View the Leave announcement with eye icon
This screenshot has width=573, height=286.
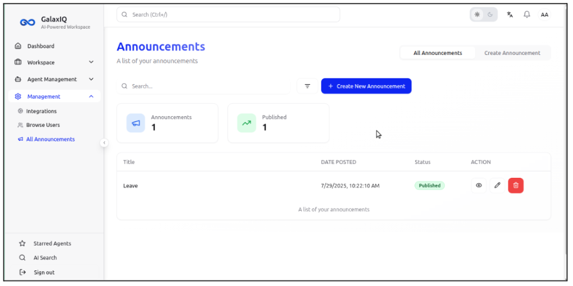point(479,185)
